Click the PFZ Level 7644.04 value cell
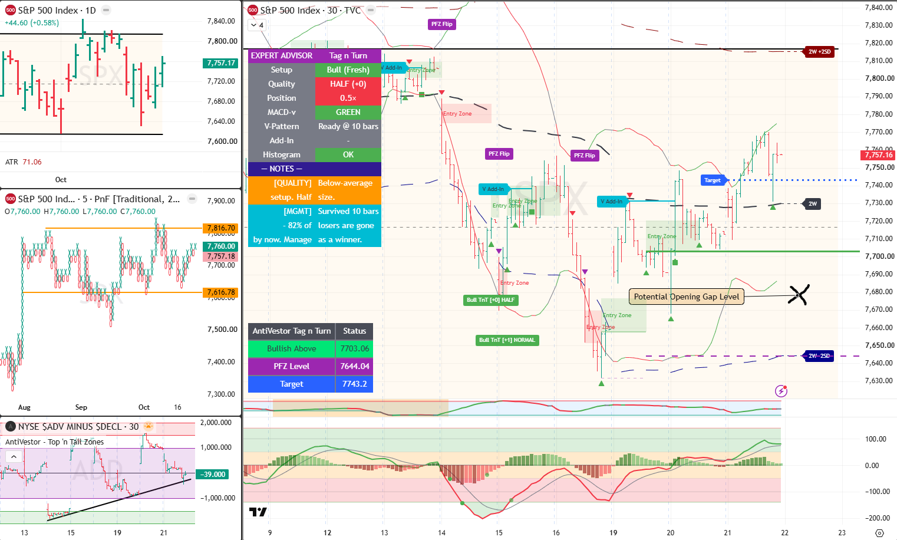 click(x=355, y=366)
